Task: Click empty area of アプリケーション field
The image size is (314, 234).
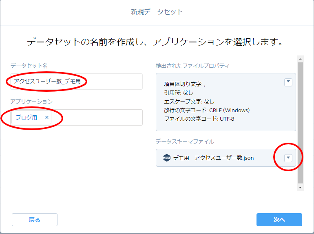Action: [x=98, y=117]
